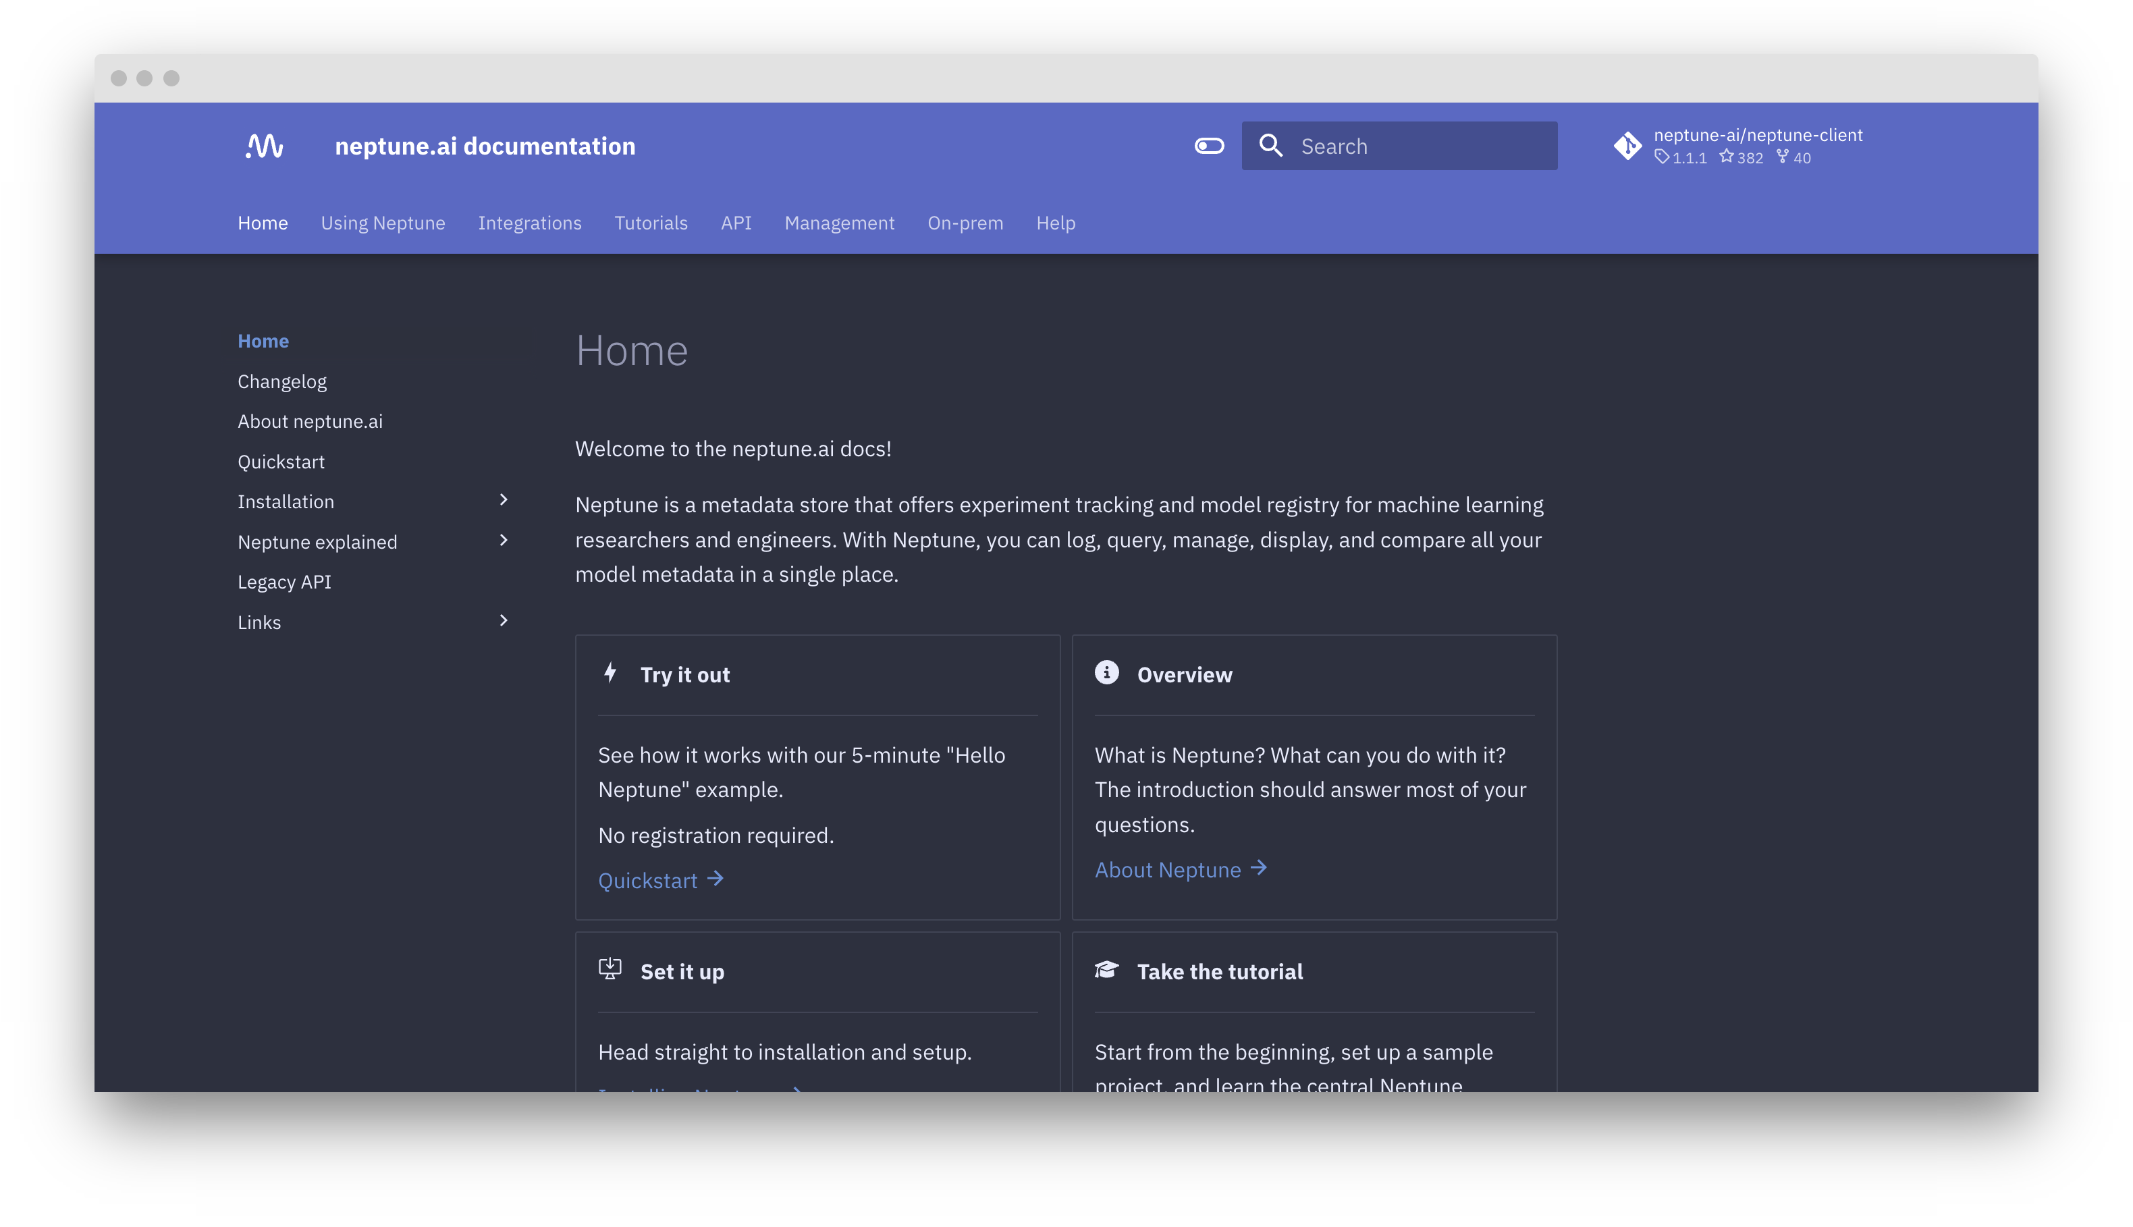Go to the Management tab
This screenshot has width=2133, height=1227.
coord(840,223)
